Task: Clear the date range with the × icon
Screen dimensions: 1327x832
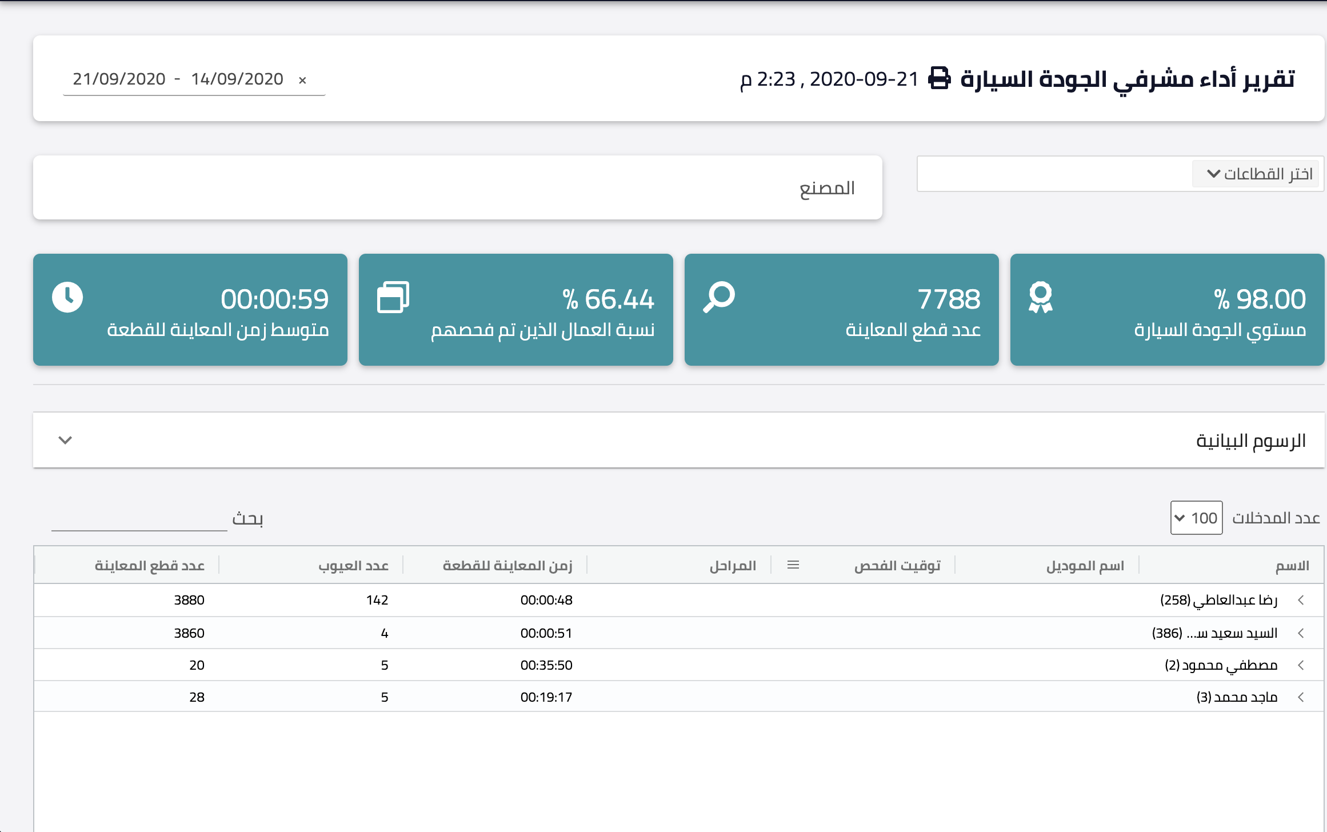Action: (302, 81)
